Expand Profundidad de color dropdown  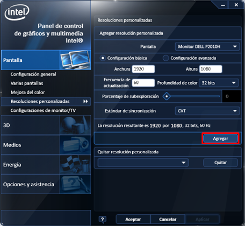pyautogui.click(x=219, y=83)
